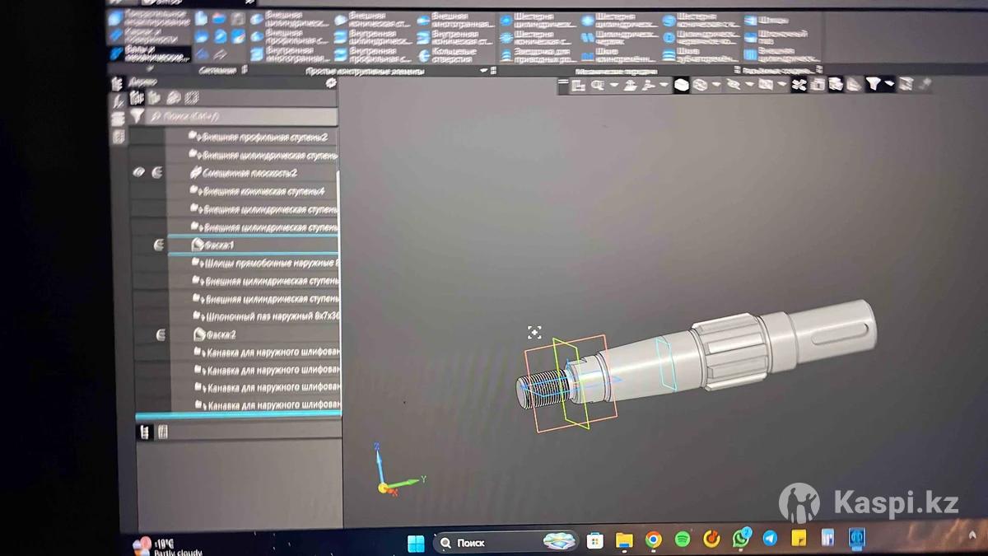This screenshot has width=988, height=556.
Task: Click the crossed tools icon in view toolbar
Action: pos(798,84)
